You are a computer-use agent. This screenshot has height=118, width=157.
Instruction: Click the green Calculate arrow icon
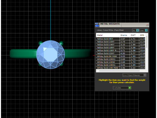[x=130, y=88]
